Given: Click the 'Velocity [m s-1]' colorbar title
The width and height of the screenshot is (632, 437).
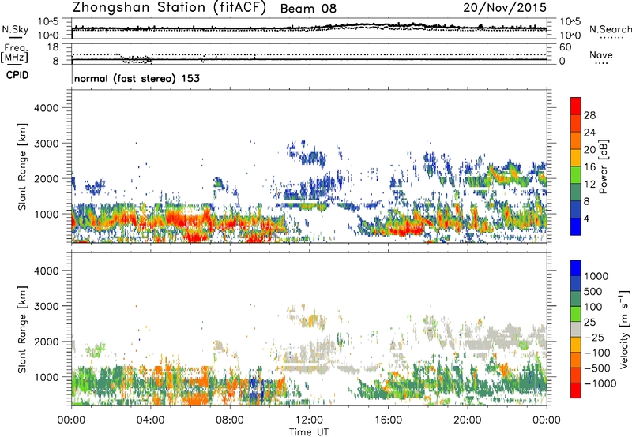Looking at the screenshot, I should click(624, 329).
